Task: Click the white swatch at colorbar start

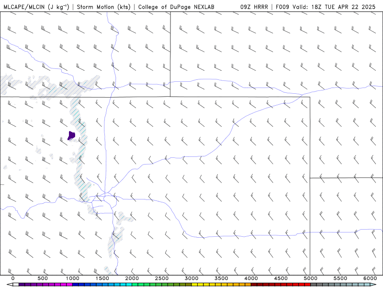Action: [x=16, y=285]
